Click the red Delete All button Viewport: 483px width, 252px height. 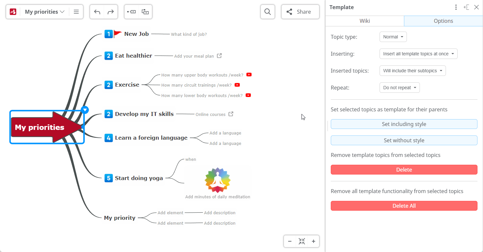point(404,206)
